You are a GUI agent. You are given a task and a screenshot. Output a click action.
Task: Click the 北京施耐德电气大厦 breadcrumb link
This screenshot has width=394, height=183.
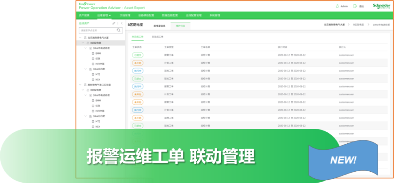(x=334, y=25)
